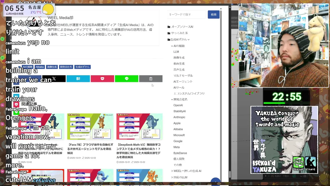Click the Isekai'd Yakuza manga cover
This screenshot has height=186, width=330.
284,140
